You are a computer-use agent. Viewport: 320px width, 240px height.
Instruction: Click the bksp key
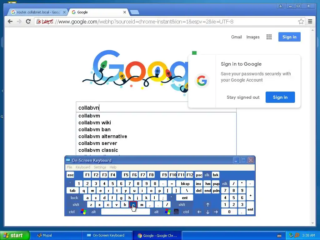(185, 184)
